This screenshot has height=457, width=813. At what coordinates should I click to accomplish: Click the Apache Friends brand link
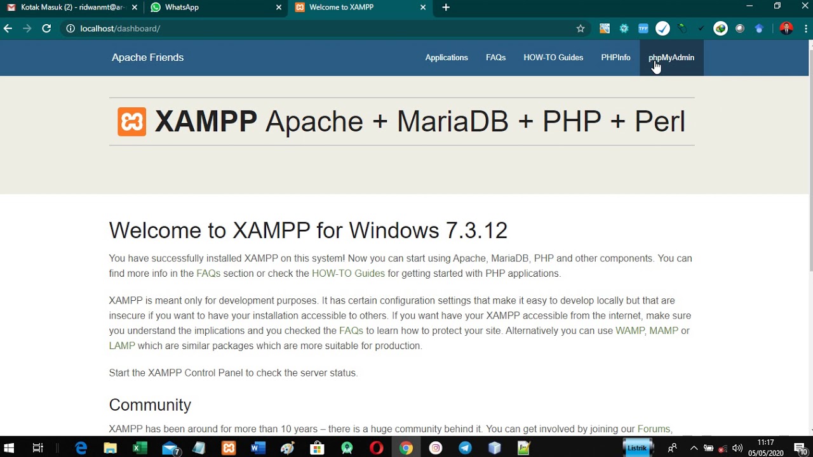pyautogui.click(x=147, y=58)
